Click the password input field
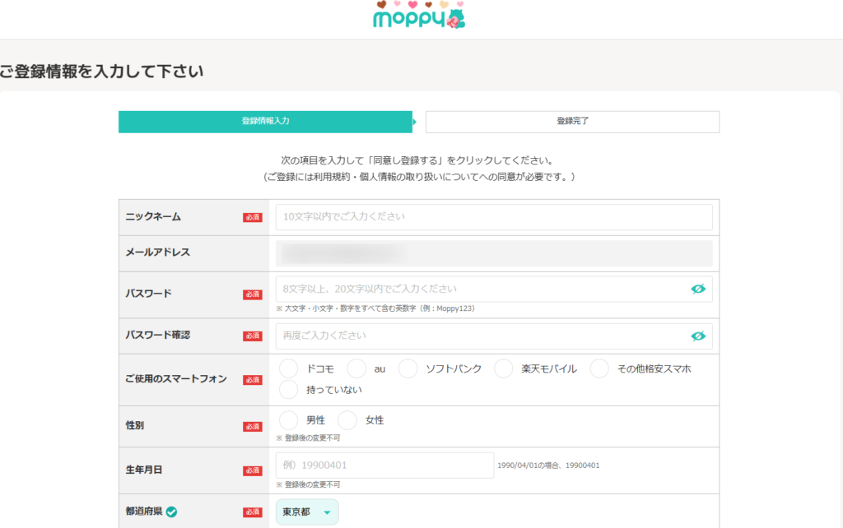This screenshot has height=528, width=843. 482,289
